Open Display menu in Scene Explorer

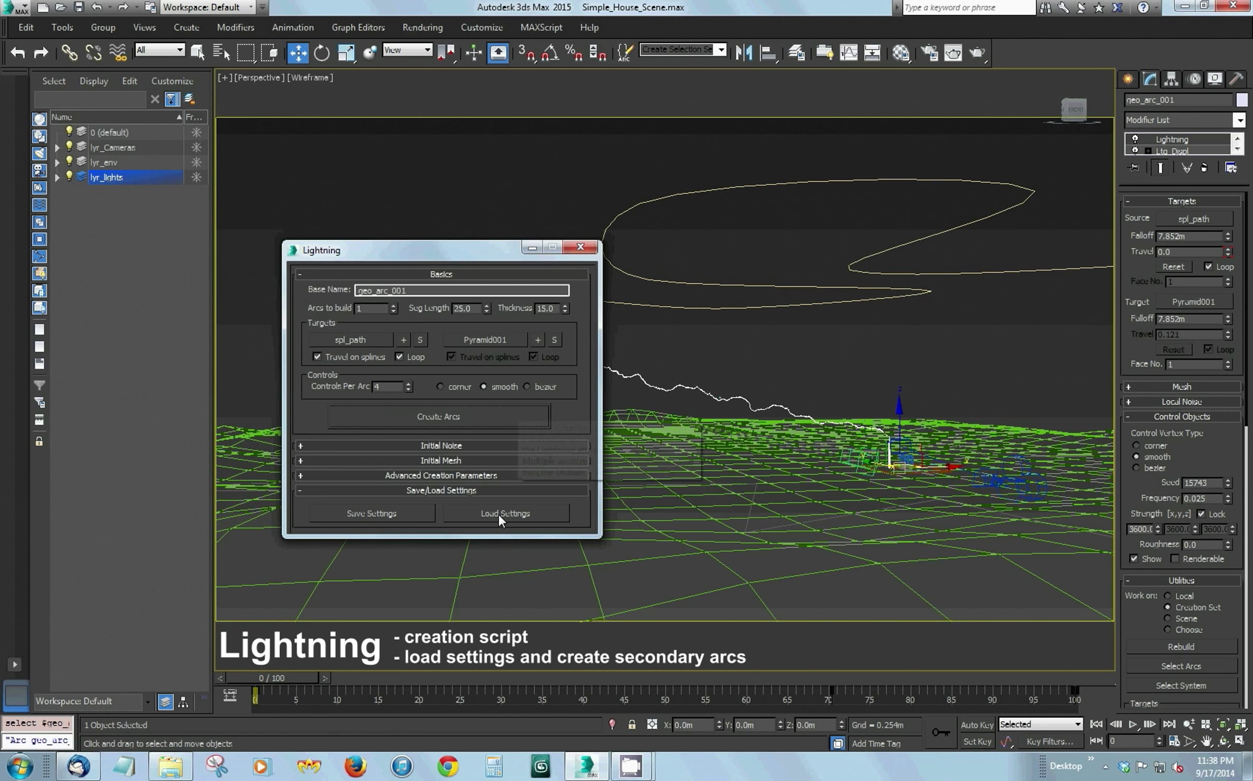pos(93,81)
